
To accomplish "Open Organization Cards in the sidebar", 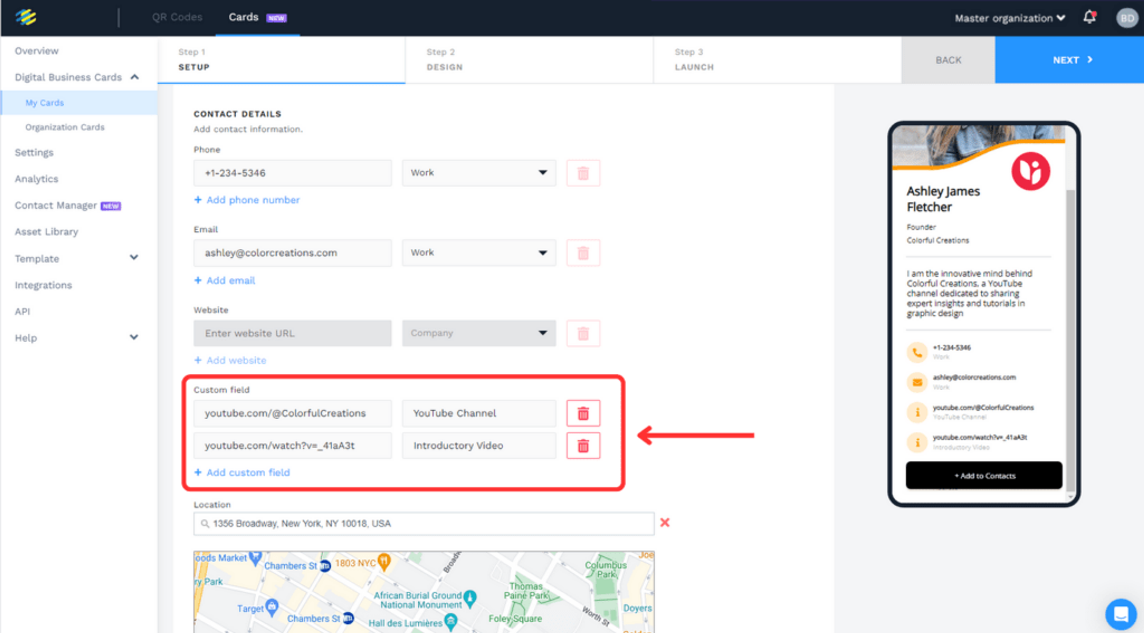I will pos(65,127).
